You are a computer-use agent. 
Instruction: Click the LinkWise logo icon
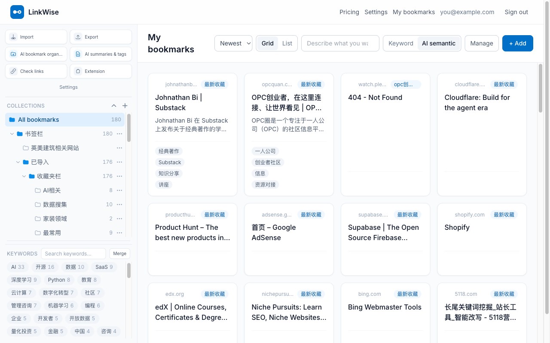tap(17, 12)
